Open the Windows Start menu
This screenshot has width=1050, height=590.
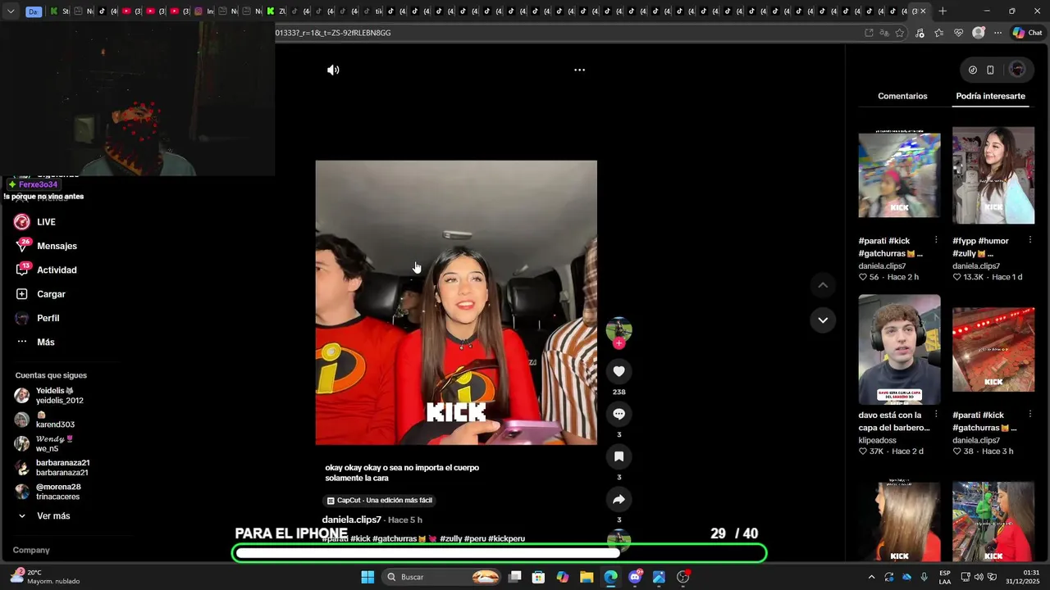point(367,577)
